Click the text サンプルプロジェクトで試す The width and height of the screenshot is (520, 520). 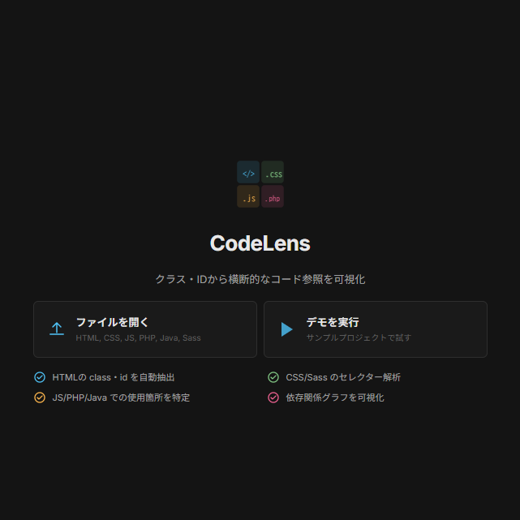point(359,337)
